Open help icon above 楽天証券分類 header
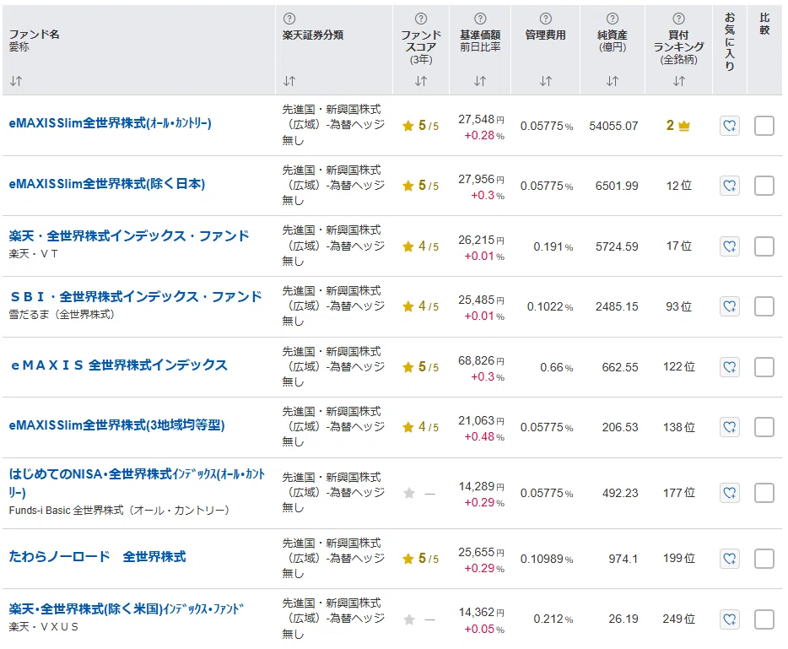The width and height of the screenshot is (788, 649). tap(289, 19)
